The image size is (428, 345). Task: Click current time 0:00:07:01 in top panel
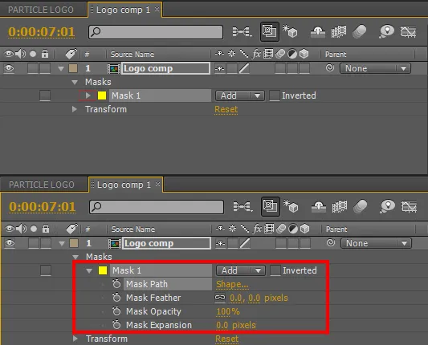click(x=42, y=32)
